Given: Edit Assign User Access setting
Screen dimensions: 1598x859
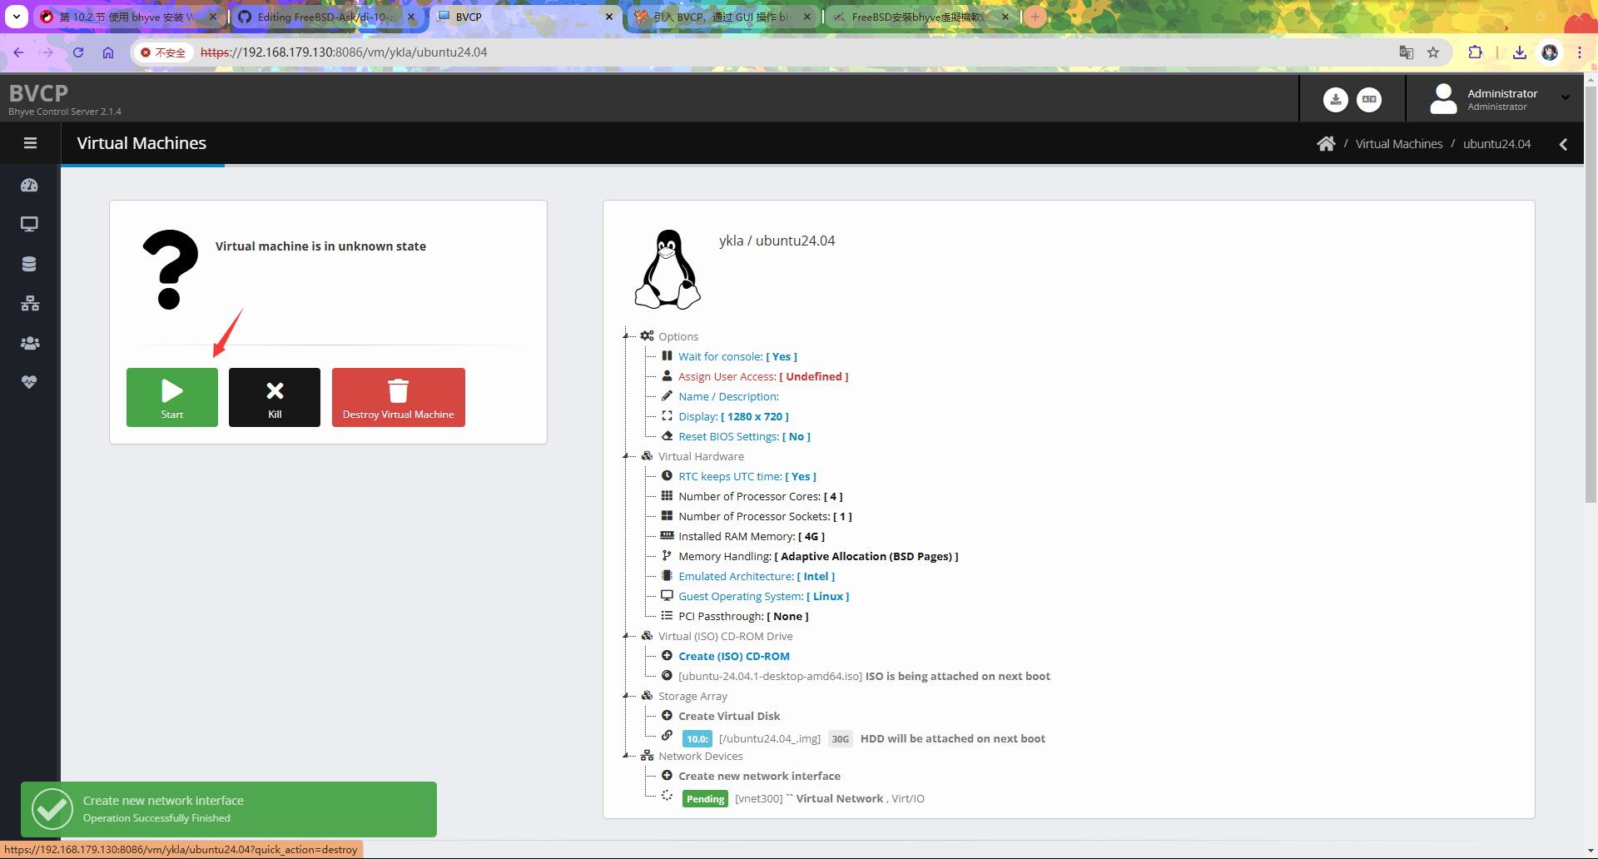Looking at the screenshot, I should pyautogui.click(x=763, y=376).
